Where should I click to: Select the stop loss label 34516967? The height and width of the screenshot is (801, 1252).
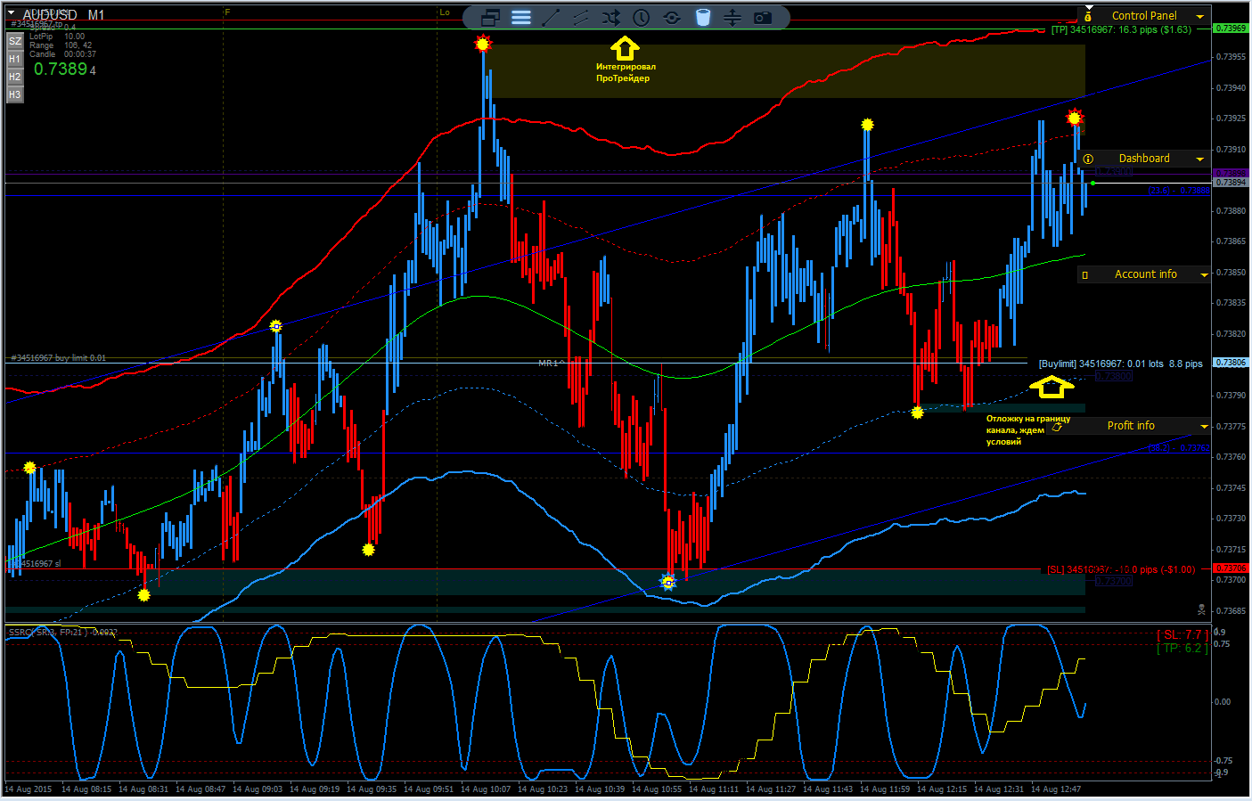click(1121, 569)
